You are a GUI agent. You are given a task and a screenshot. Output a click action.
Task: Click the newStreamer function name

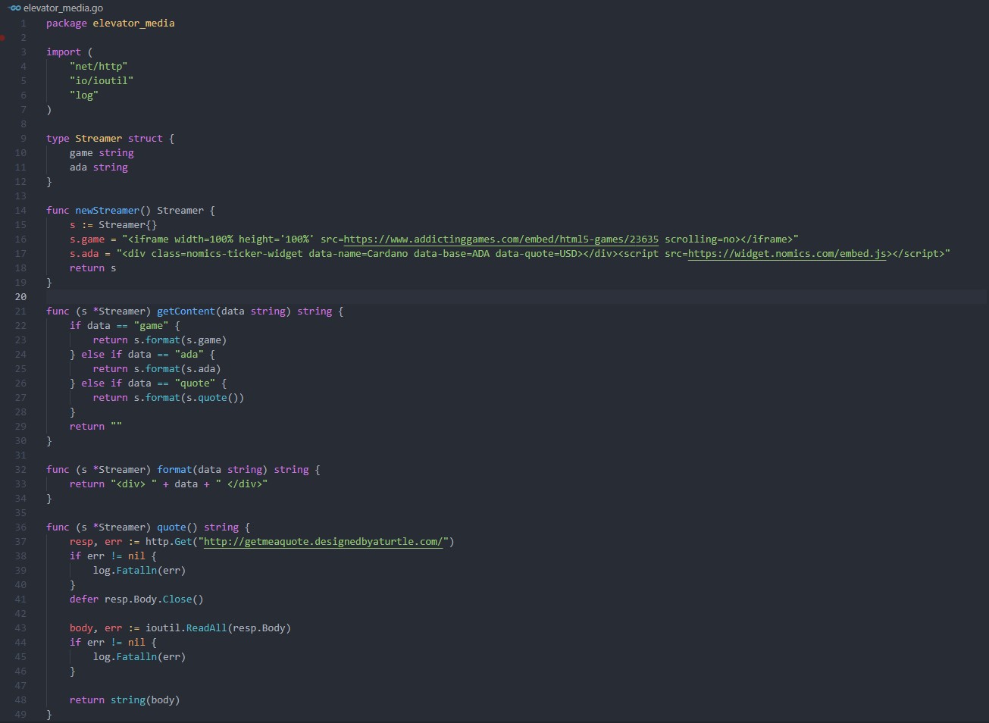pos(108,210)
